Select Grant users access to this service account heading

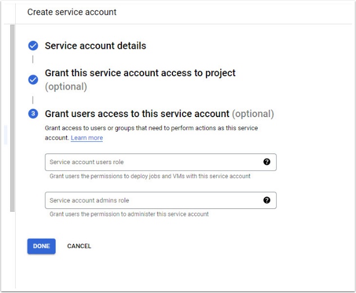[137, 114]
